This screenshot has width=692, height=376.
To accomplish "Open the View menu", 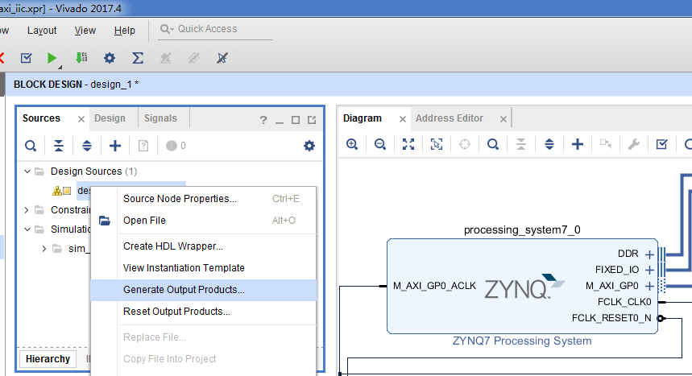I will (85, 31).
